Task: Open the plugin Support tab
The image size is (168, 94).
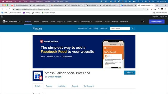Action: pyautogui.click(x=75, y=86)
